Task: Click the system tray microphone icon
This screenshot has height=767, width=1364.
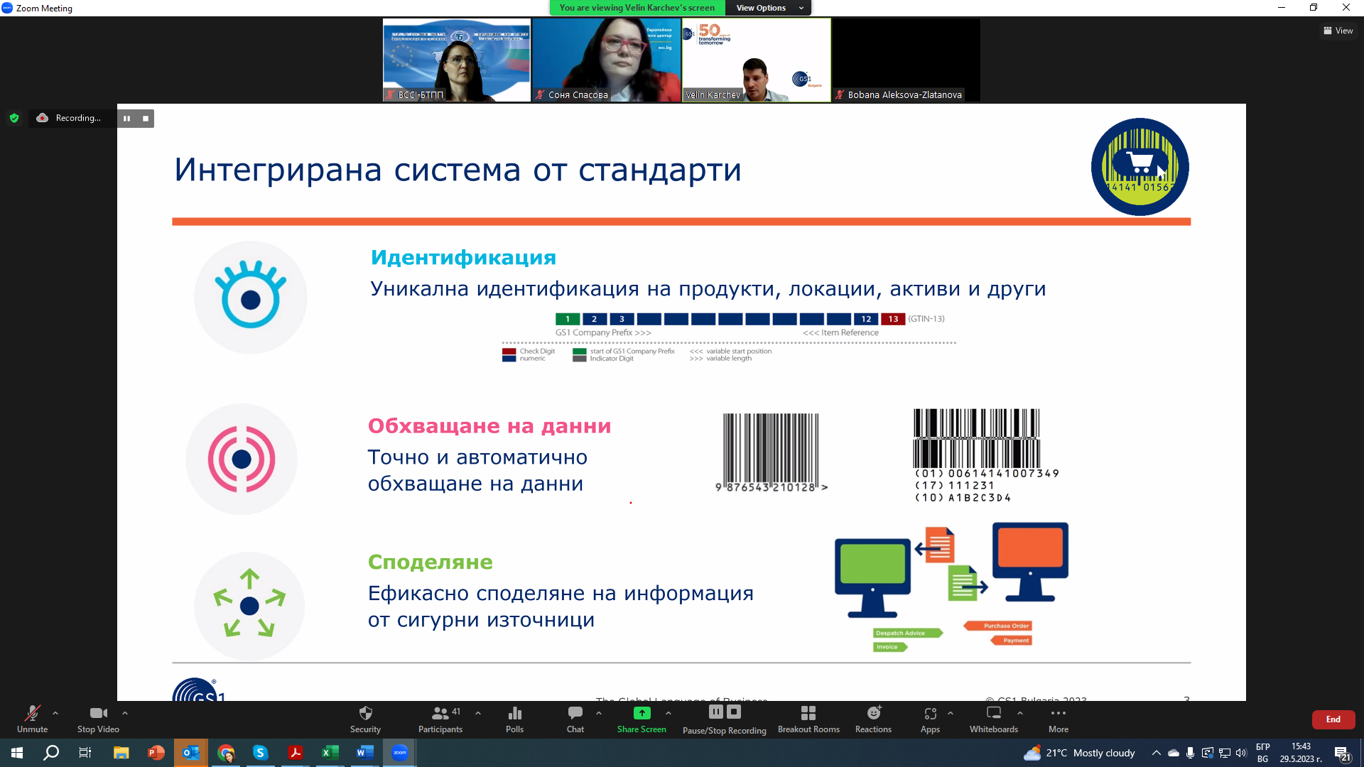Action: click(1190, 753)
